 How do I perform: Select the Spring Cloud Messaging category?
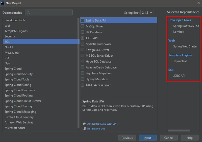[x=40, y=112]
